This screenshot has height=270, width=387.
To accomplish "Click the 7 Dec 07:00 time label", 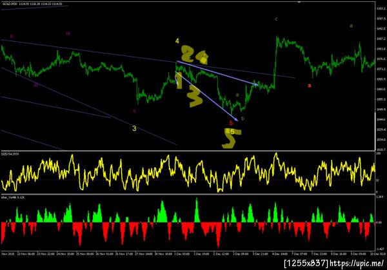I will coord(300,254).
